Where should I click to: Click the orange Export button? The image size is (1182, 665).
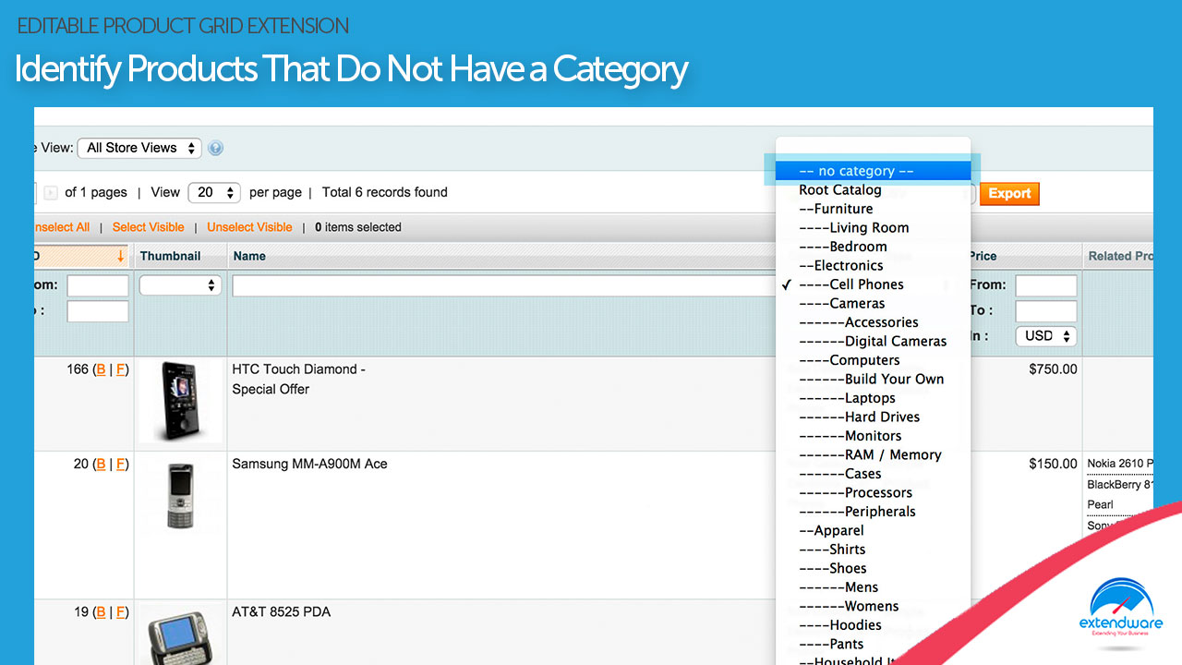point(1009,194)
